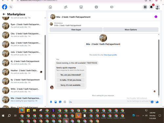The width and height of the screenshot is (164, 123).
Task: Choose a GIF icon
Action: pyautogui.click(x=65, y=102)
